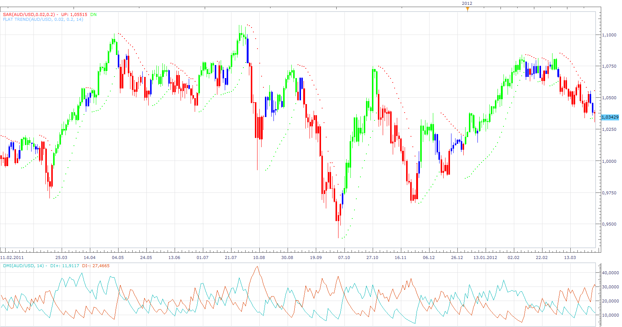Click the highlighted current price 1,03429
This screenshot has height=327, width=622.
[610, 117]
